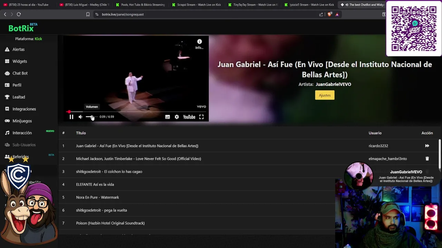Open the Widgets sidebar section
Viewport: 442px width, 248px height.
coord(19,61)
